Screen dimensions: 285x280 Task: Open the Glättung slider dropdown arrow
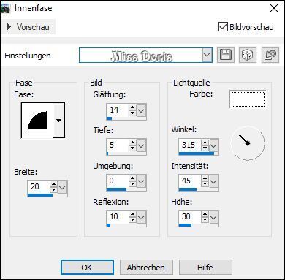point(141,110)
